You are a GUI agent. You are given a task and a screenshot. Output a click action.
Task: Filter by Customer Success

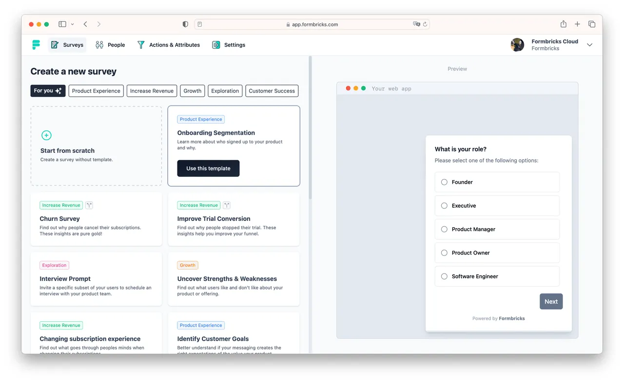click(272, 91)
